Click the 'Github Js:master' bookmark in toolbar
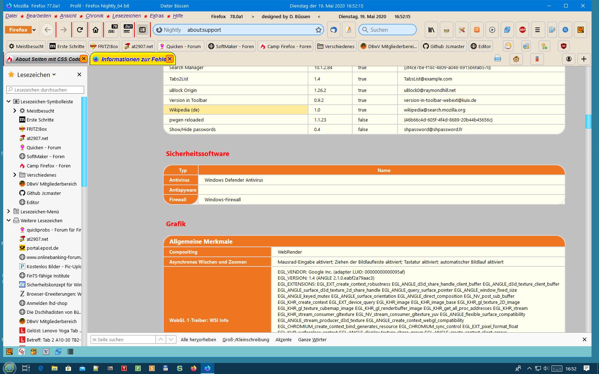 pos(443,46)
